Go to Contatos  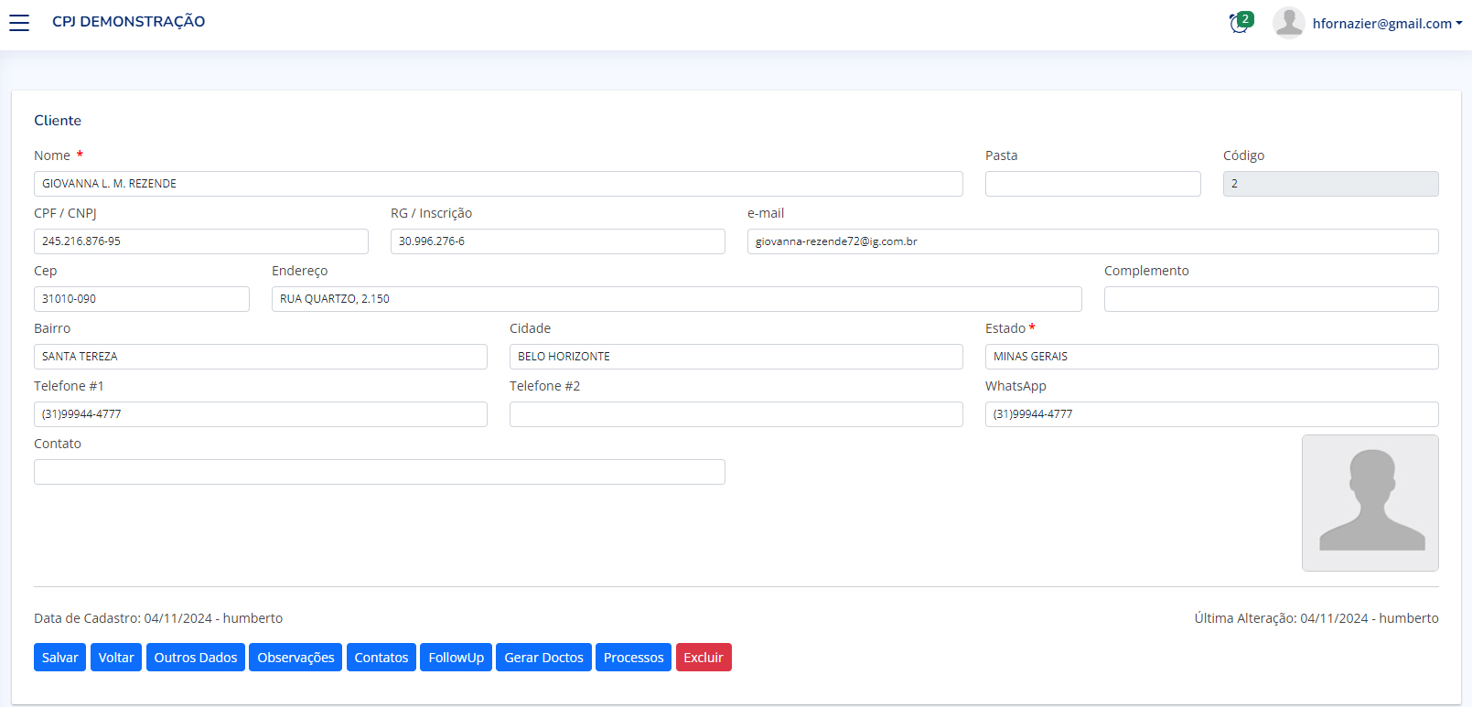381,658
